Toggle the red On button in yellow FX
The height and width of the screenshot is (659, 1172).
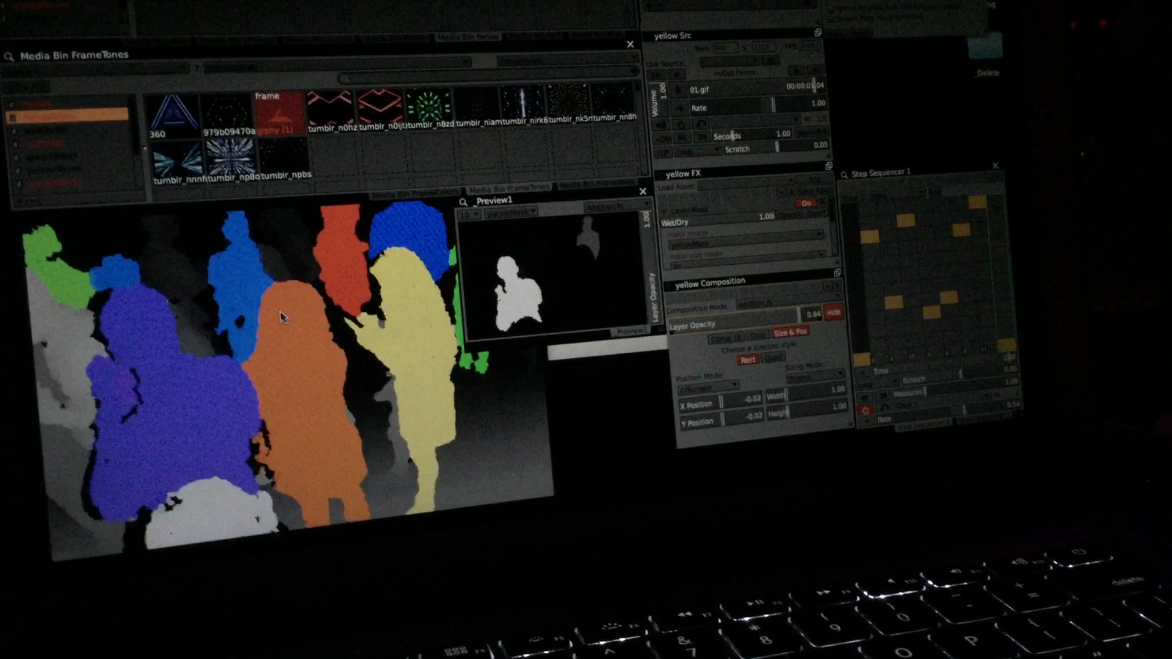coord(806,203)
